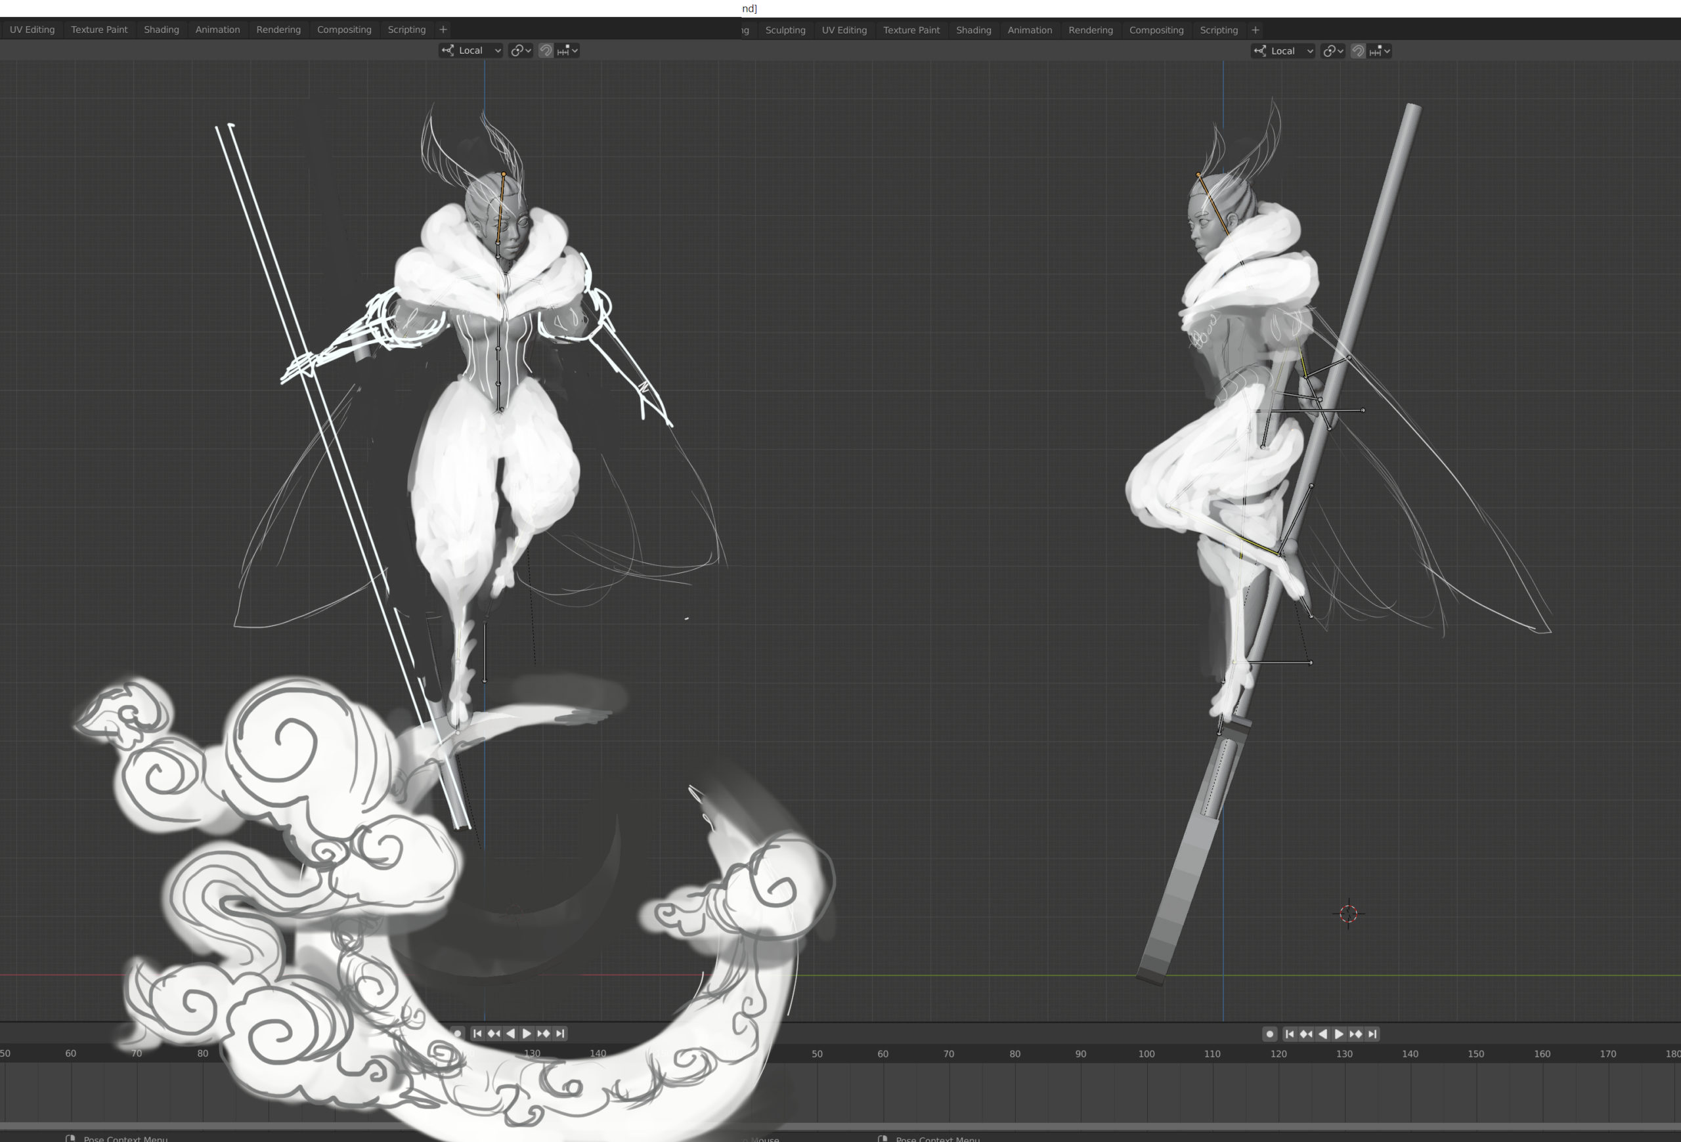
Task: Add workspace with plus, right window
Action: 1255,30
